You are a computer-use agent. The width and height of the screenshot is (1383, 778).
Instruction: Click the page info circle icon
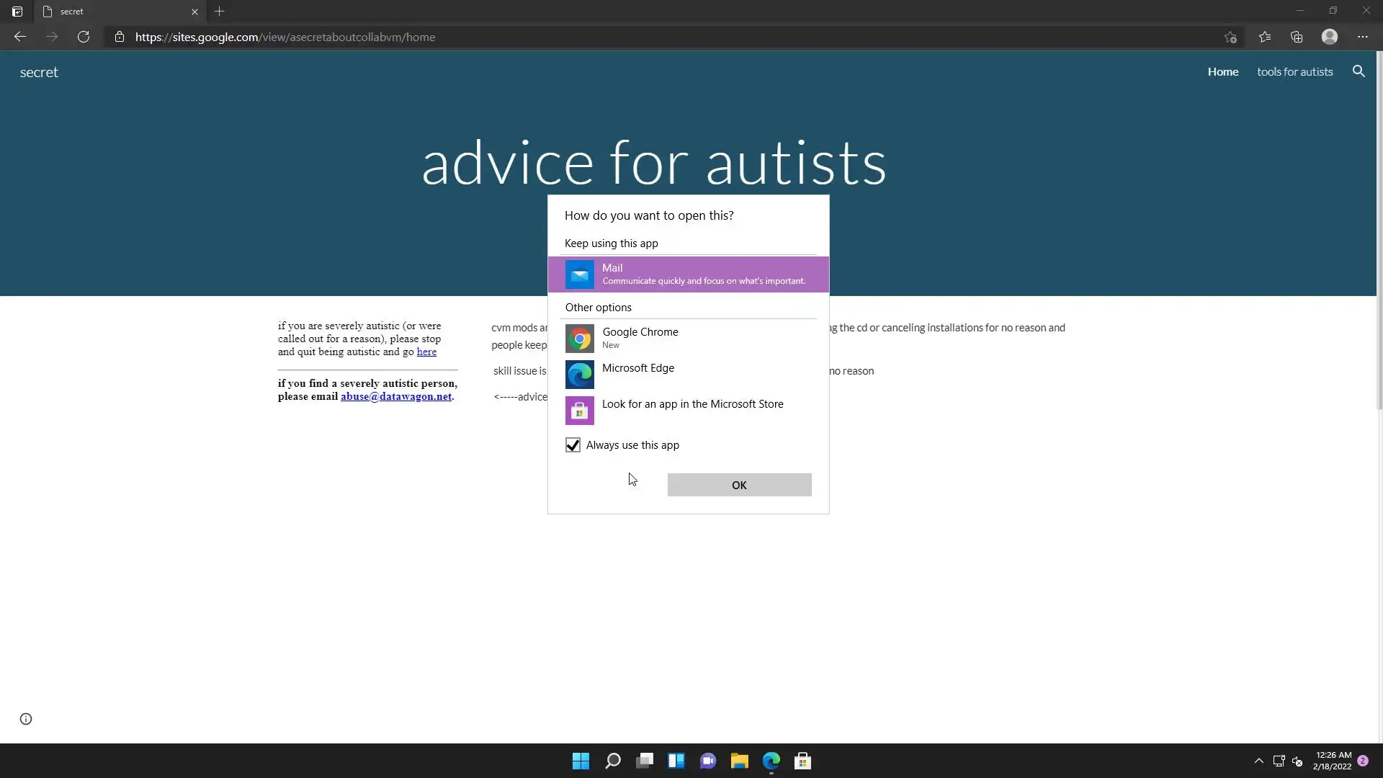point(26,719)
